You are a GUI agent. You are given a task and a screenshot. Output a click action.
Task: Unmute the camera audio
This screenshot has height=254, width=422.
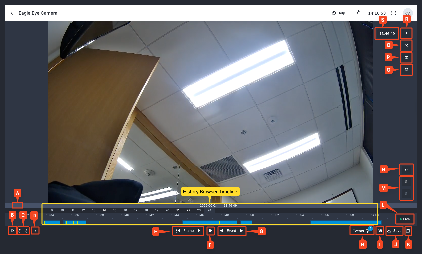point(406,170)
